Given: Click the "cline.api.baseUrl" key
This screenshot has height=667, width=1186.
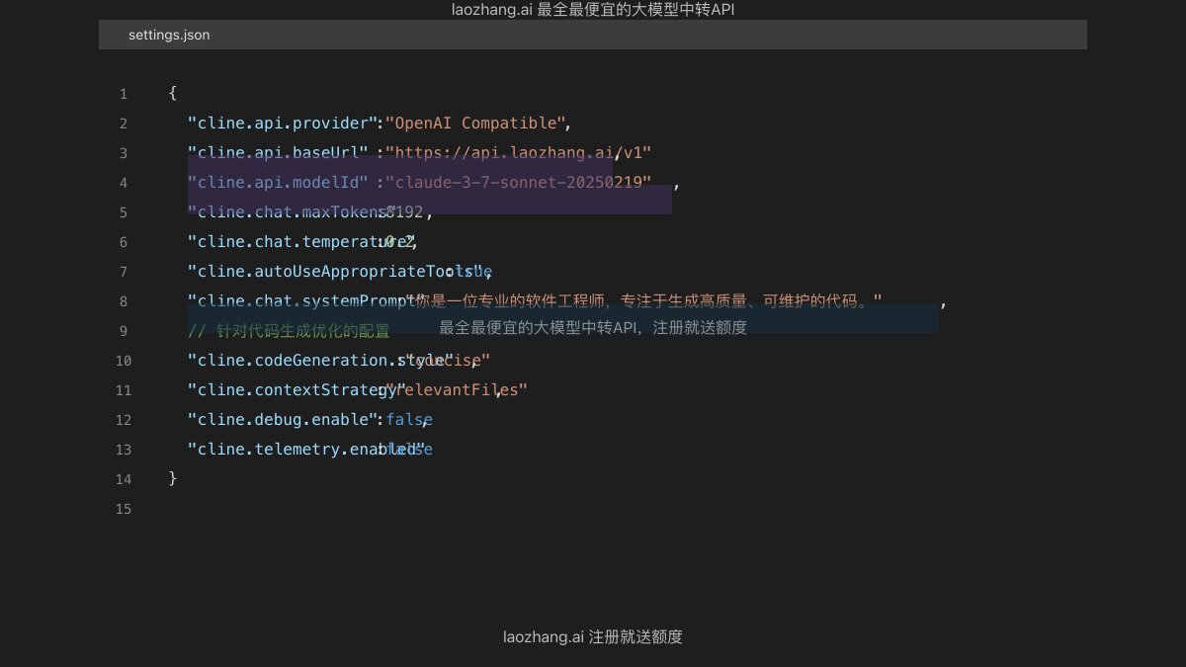Looking at the screenshot, I should click(277, 153).
